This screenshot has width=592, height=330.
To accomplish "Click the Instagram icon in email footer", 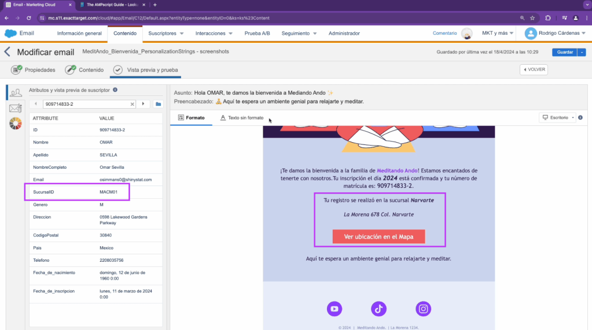I will (424, 309).
